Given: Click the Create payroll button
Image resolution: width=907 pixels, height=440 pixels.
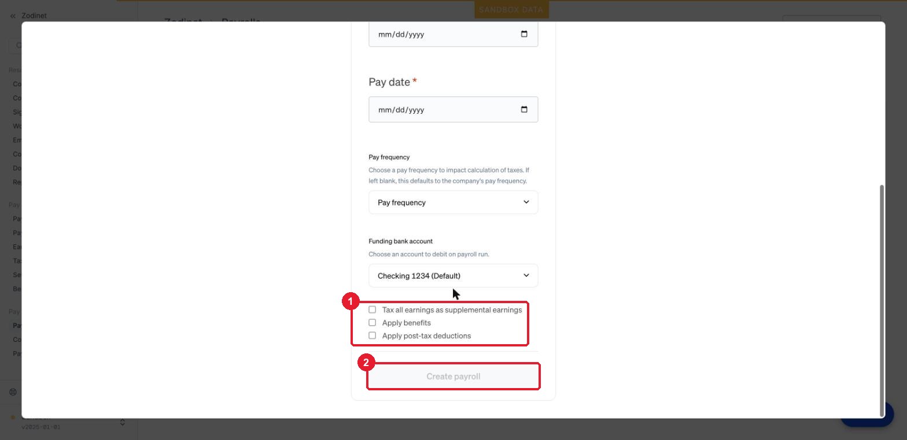Looking at the screenshot, I should point(454,376).
